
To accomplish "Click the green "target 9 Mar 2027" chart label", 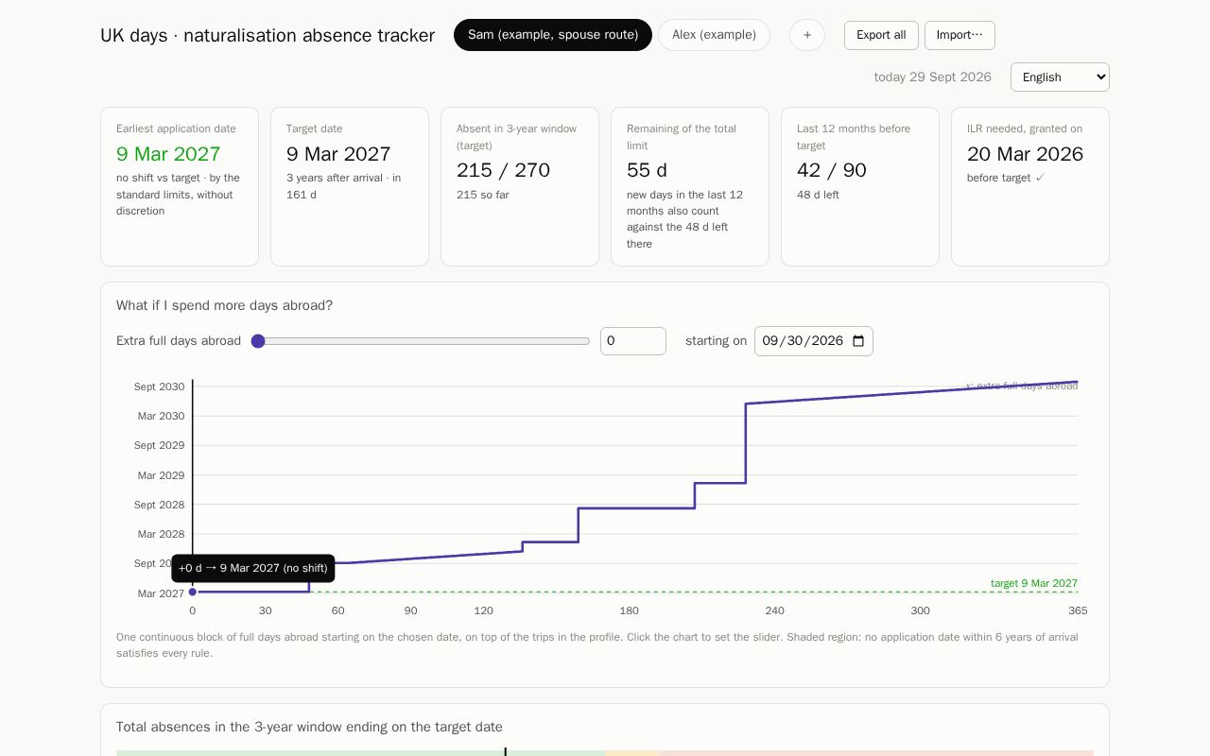I will [x=1034, y=583].
